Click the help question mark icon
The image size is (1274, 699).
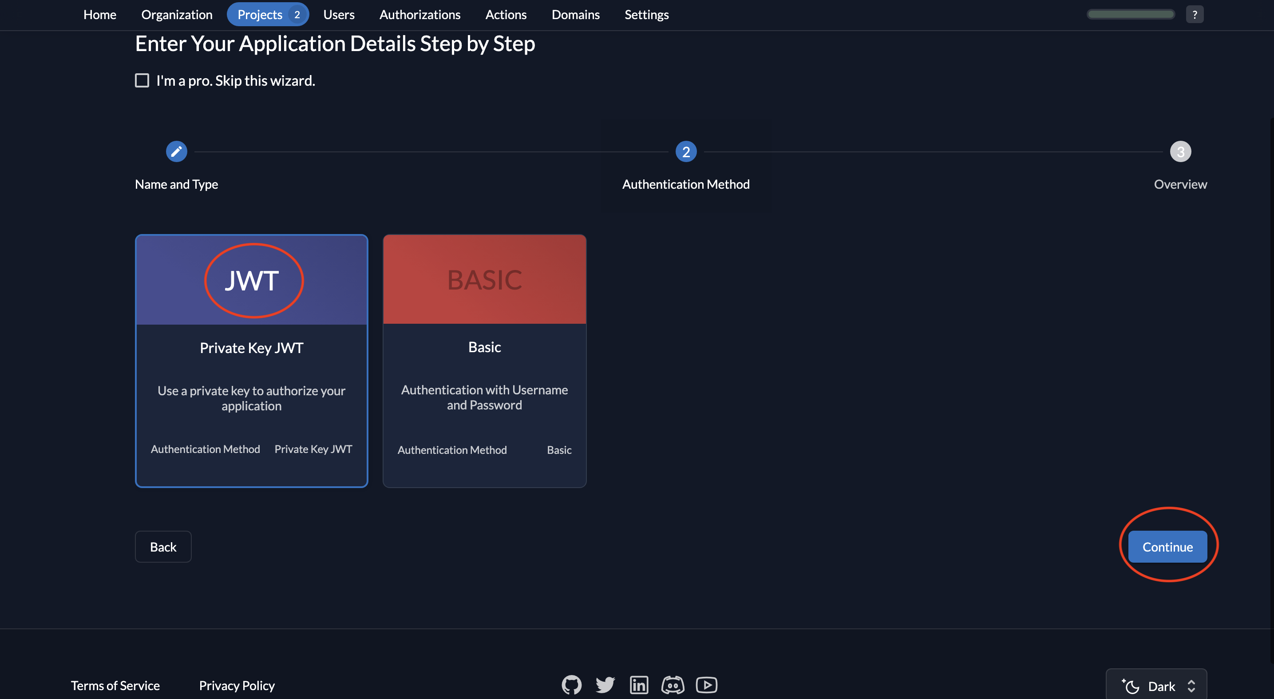pyautogui.click(x=1195, y=14)
